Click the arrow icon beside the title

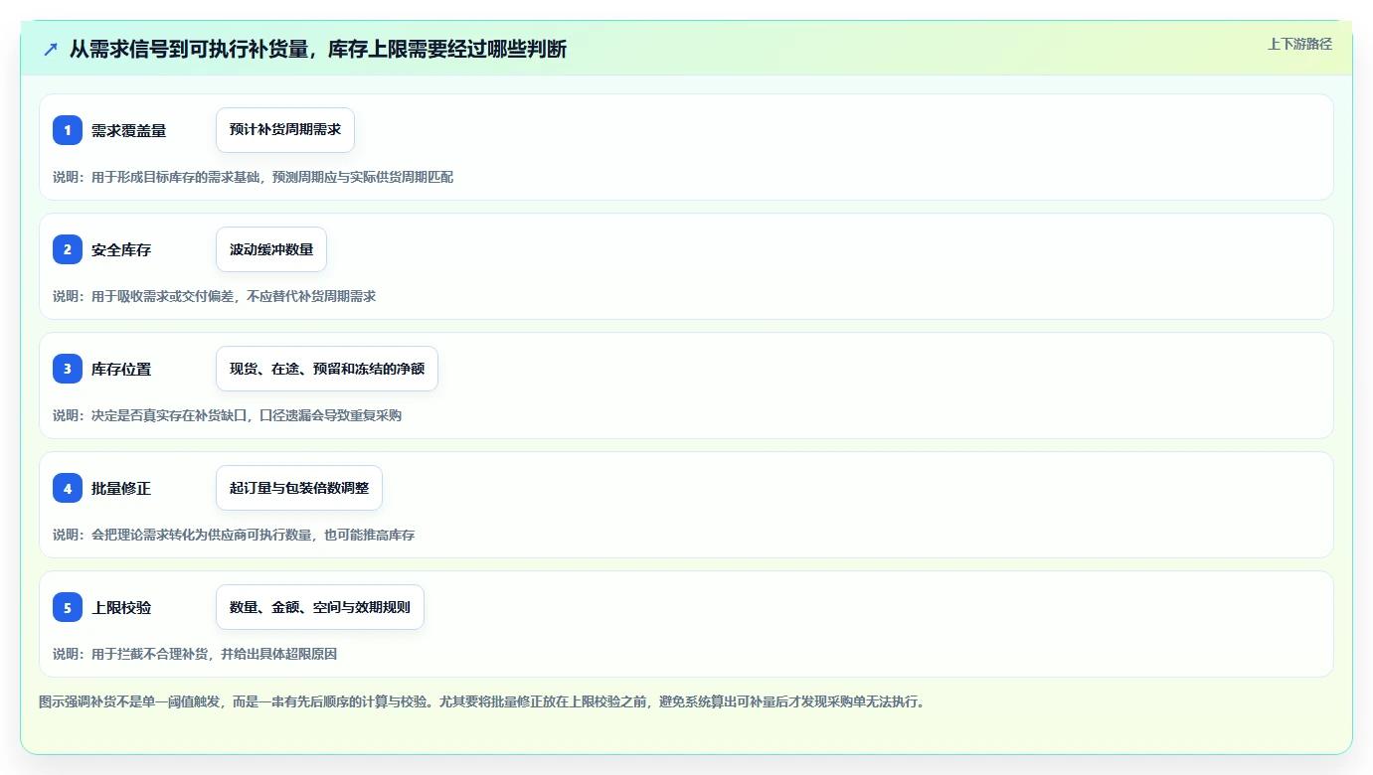pos(51,50)
